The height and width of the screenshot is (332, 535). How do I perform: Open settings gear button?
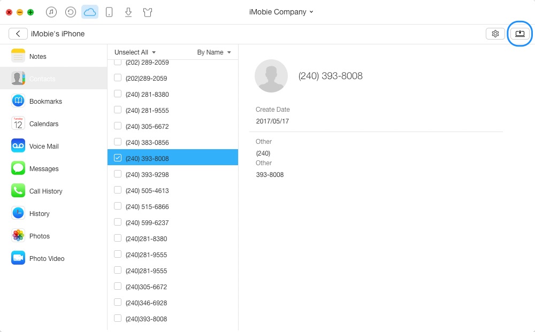(x=495, y=34)
